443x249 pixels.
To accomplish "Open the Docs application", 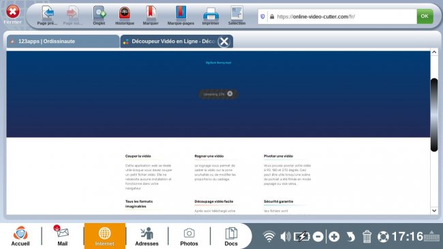I will coord(231,236).
